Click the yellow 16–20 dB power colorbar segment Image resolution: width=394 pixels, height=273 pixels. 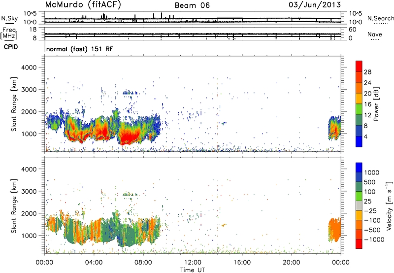[359, 99]
